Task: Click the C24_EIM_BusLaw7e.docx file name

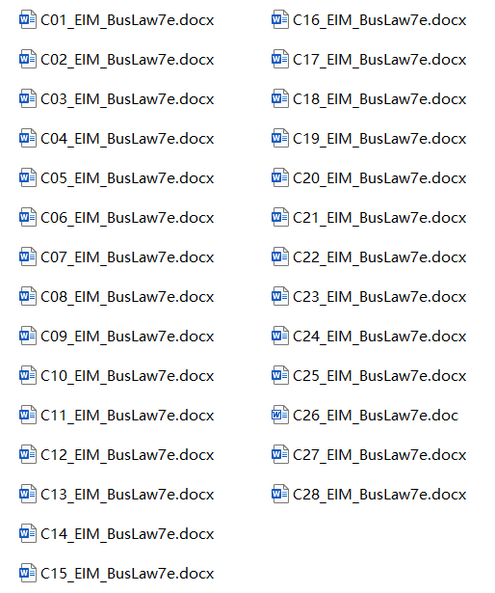Action: click(x=379, y=337)
